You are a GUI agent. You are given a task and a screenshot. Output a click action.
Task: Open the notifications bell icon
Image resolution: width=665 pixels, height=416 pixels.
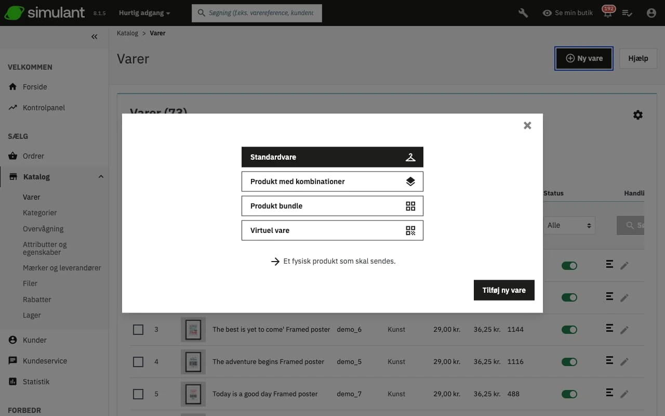pos(606,14)
